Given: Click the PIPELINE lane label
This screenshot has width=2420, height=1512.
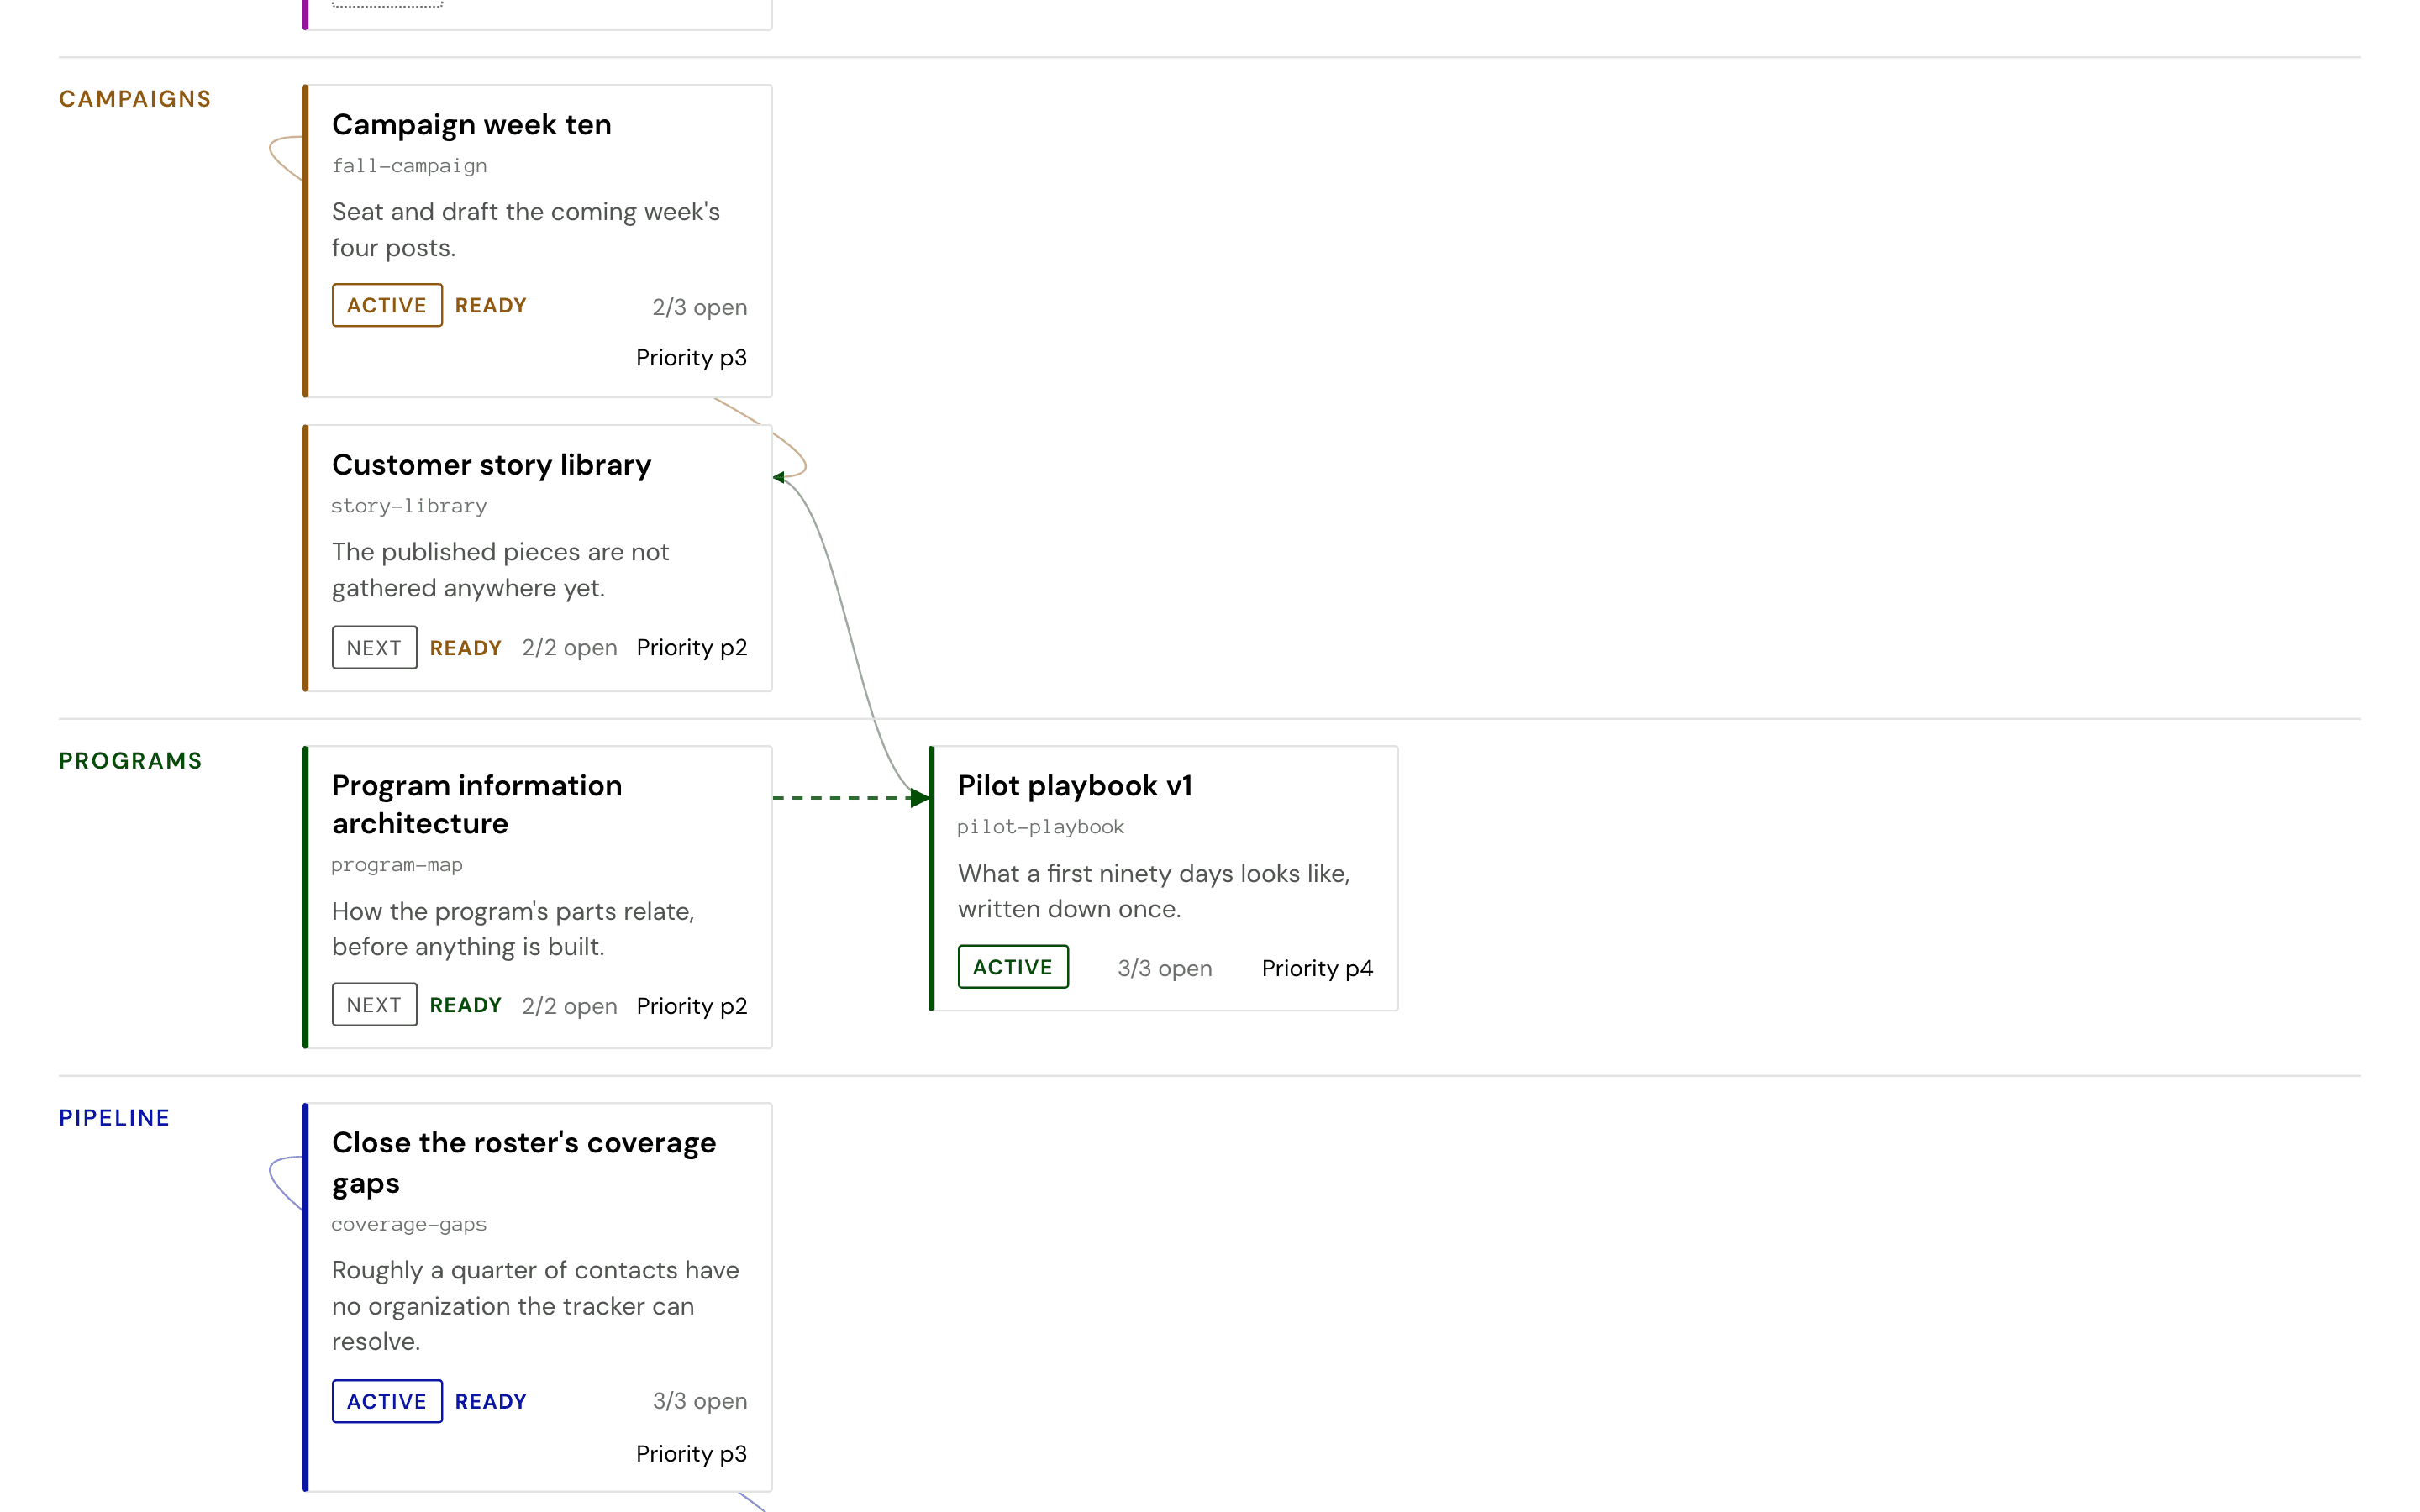Looking at the screenshot, I should point(114,1118).
